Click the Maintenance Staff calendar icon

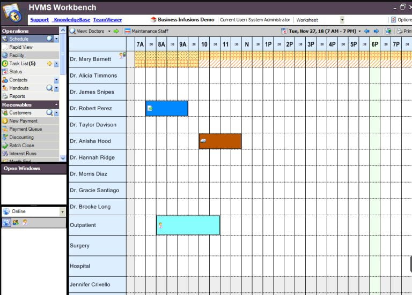pos(127,31)
